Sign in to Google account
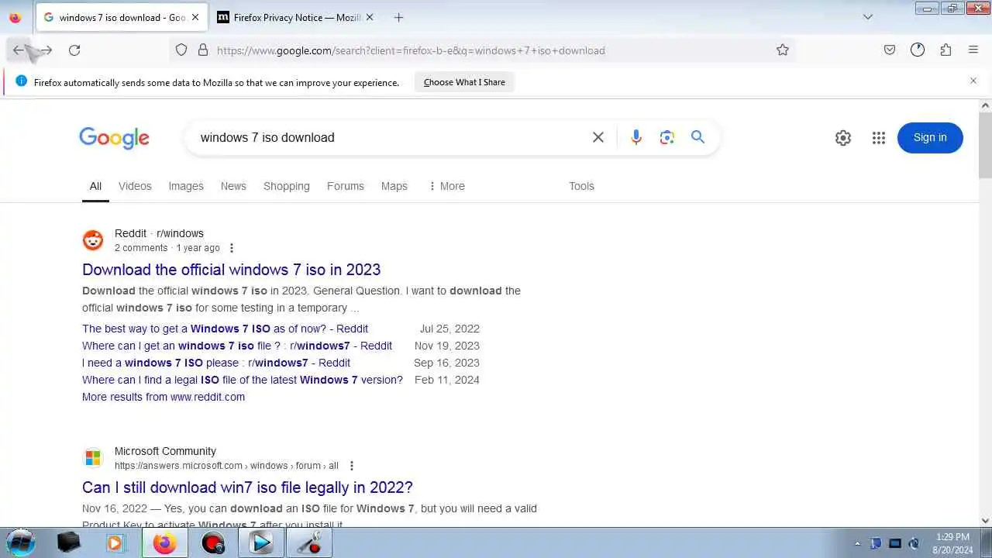Screen dimensions: 992x558 pos(930,137)
